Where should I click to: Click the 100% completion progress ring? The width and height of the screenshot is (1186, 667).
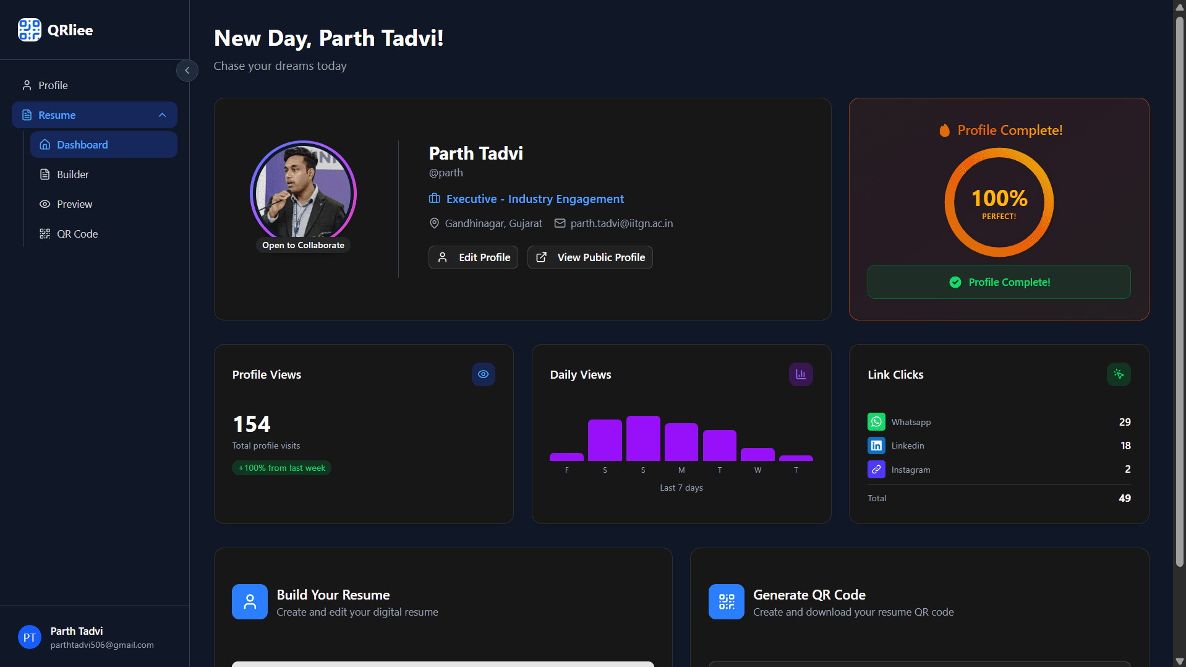999,202
